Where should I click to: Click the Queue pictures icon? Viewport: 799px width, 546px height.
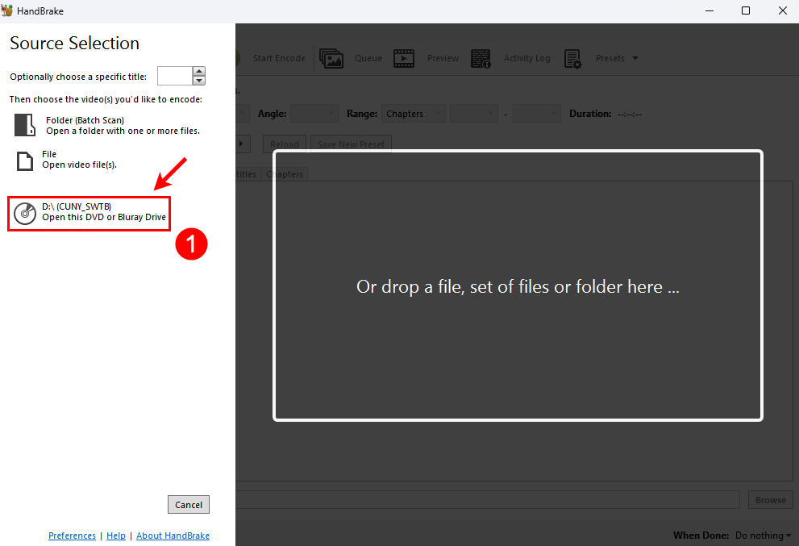click(x=331, y=58)
